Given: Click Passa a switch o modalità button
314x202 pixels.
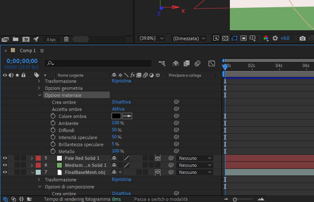Looking at the screenshot, I should 161,199.
